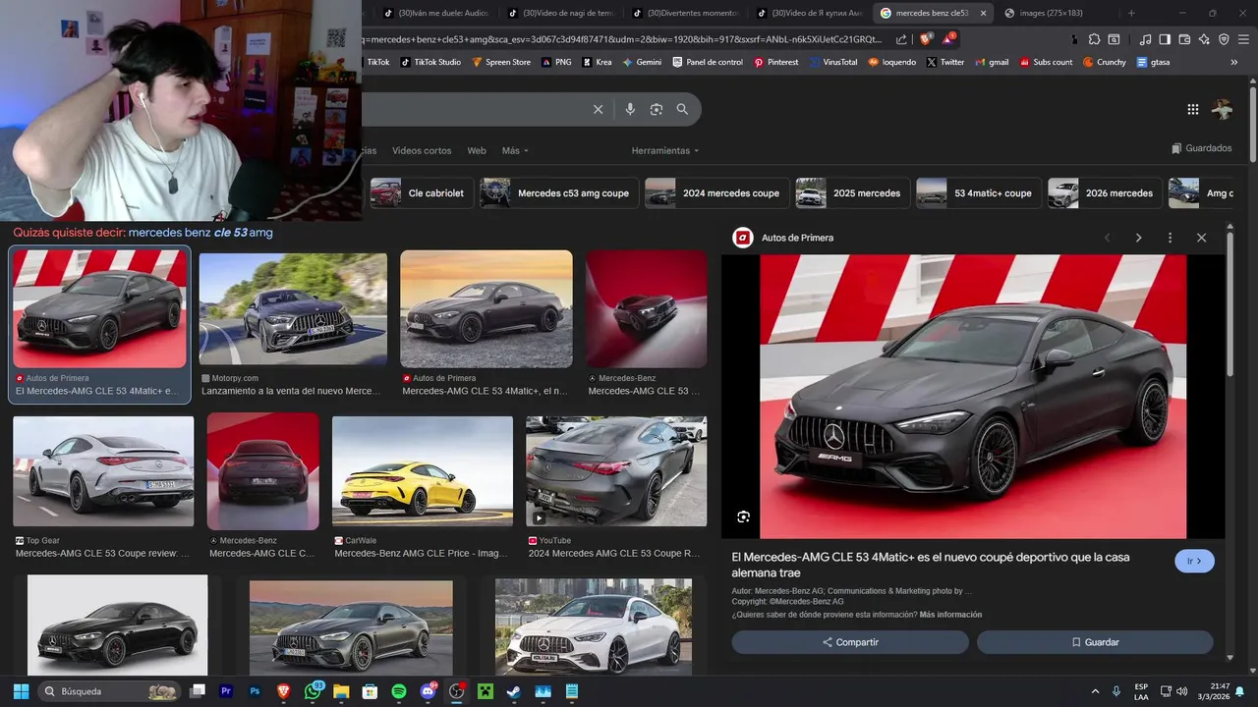Open the browser extensions puzzle icon

coord(1093,39)
